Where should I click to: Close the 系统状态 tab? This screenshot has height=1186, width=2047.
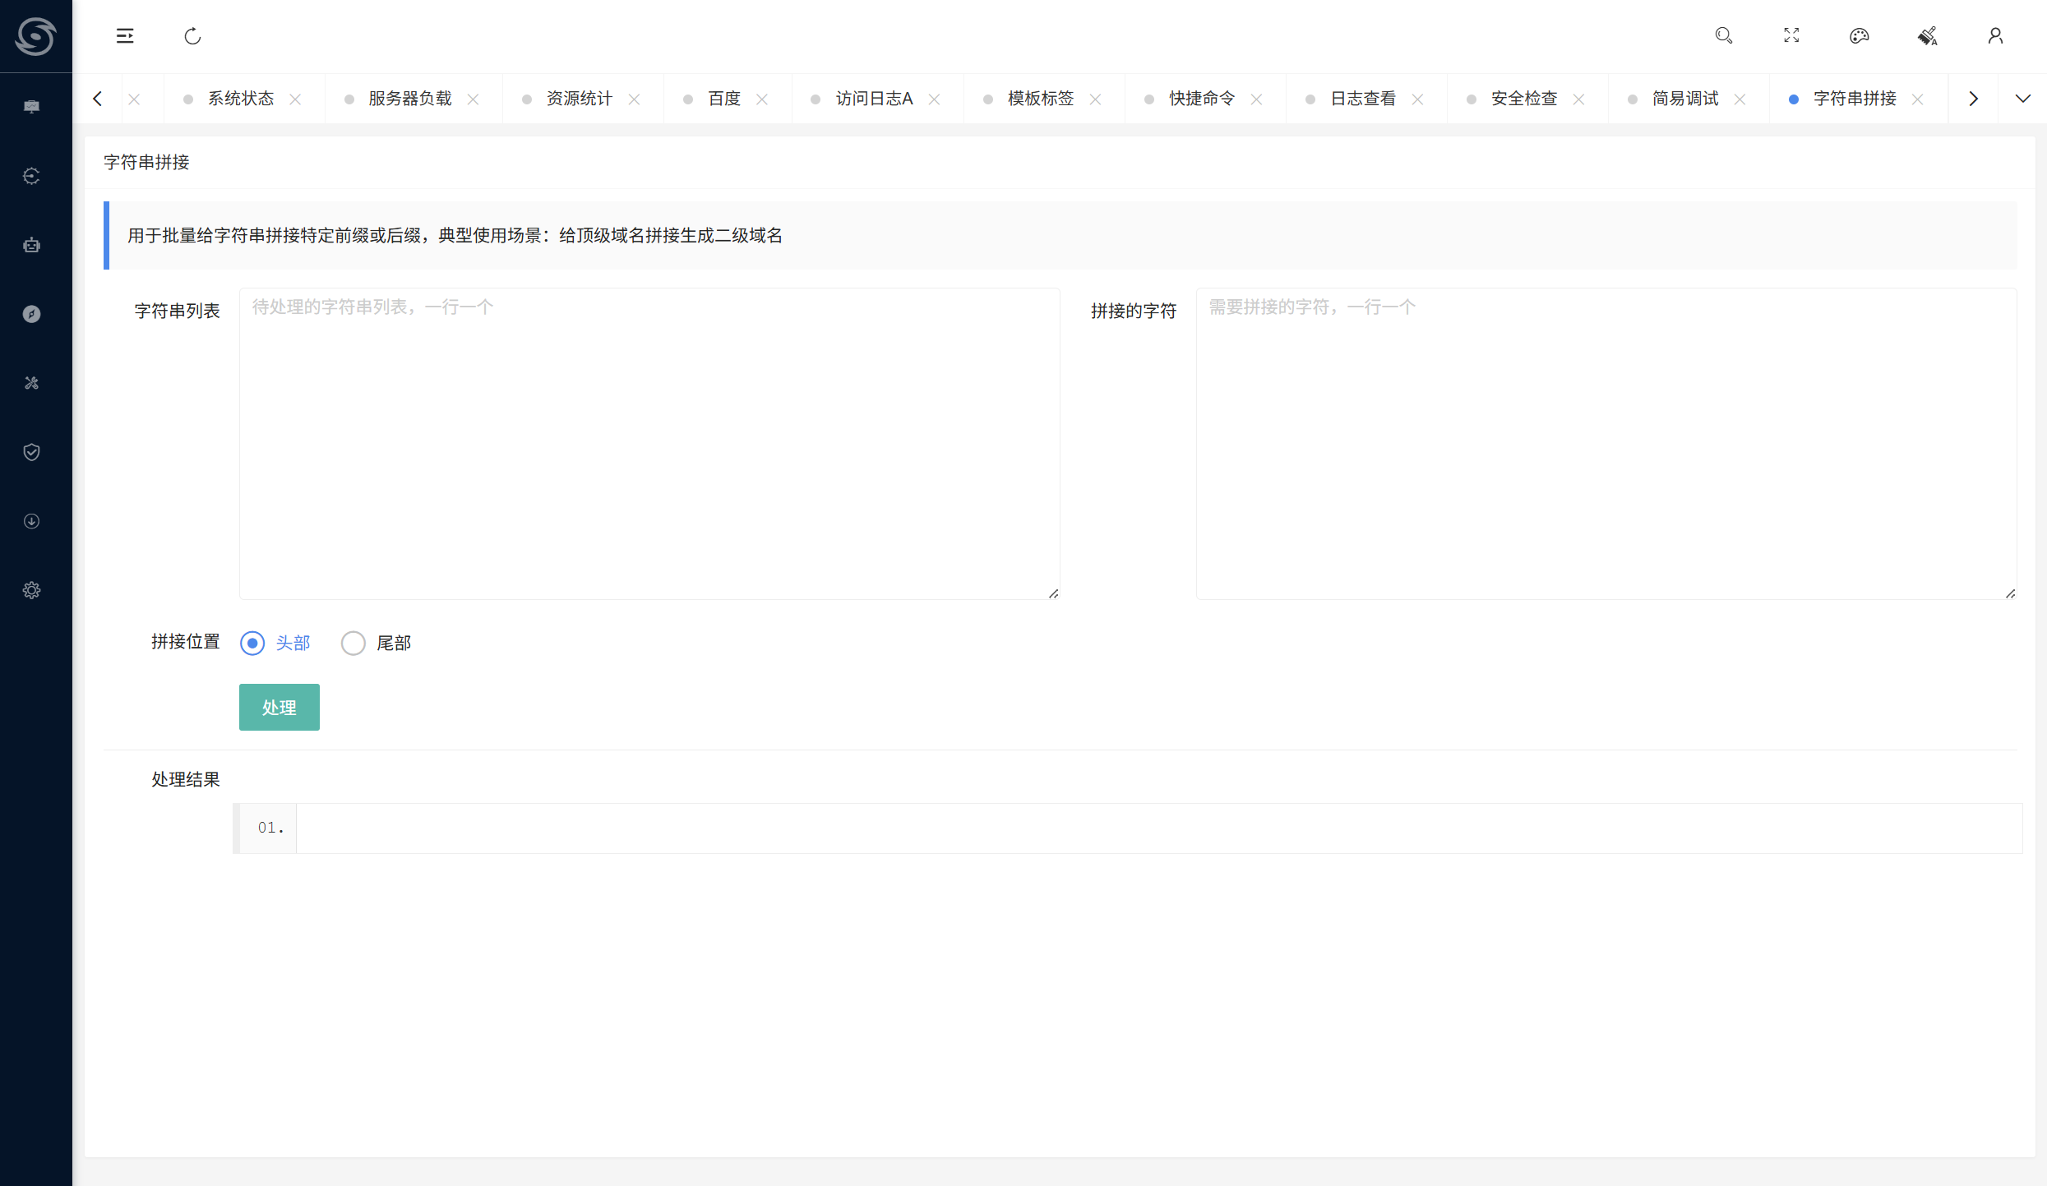pos(295,99)
